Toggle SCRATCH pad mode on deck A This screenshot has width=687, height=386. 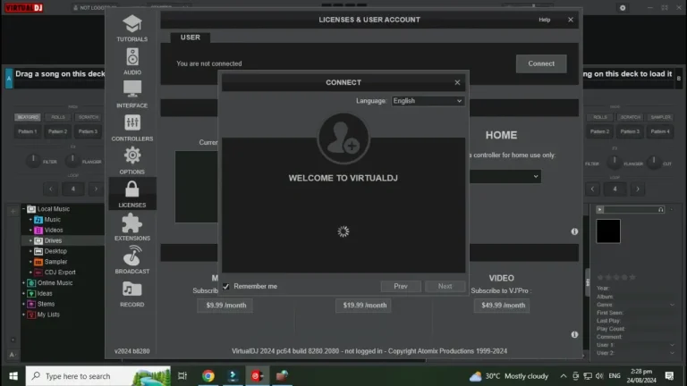pos(88,117)
